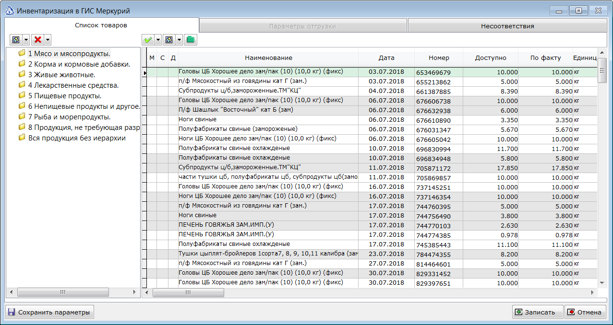This screenshot has width=613, height=325.
Task: Click the 'С' column header
Action: coord(162,58)
